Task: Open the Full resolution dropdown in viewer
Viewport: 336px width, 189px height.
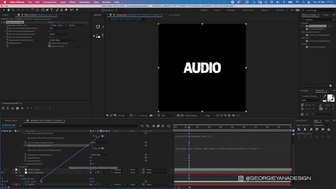Action: pos(168,115)
